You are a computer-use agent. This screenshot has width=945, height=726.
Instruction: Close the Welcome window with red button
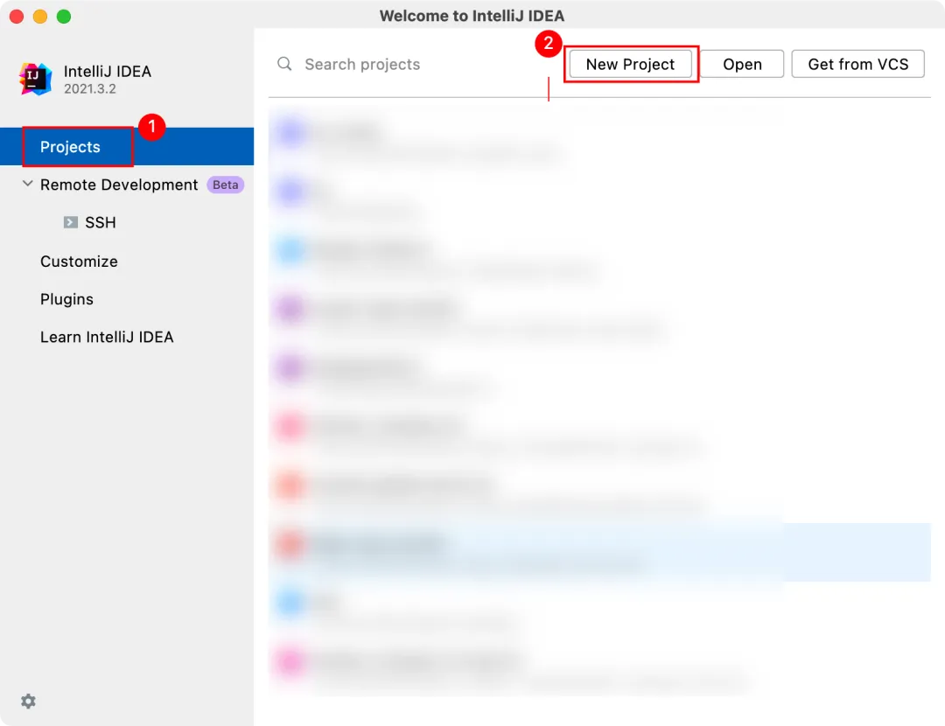pyautogui.click(x=17, y=17)
